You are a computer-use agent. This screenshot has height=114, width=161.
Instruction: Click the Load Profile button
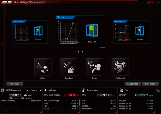133,84
